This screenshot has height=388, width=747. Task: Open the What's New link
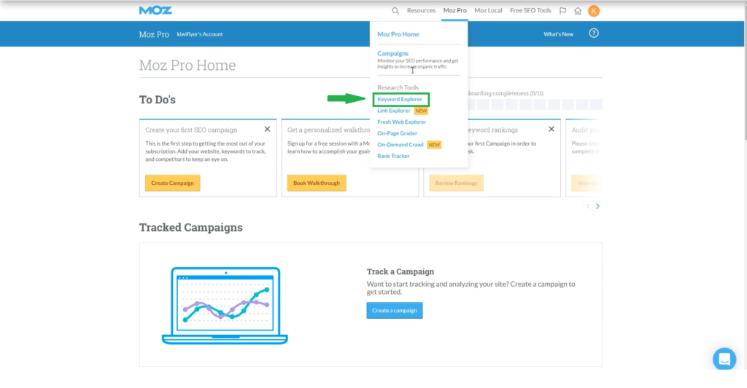[558, 34]
